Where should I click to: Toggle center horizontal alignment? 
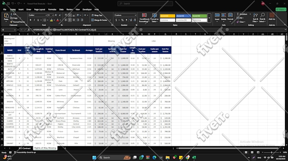(70, 20)
